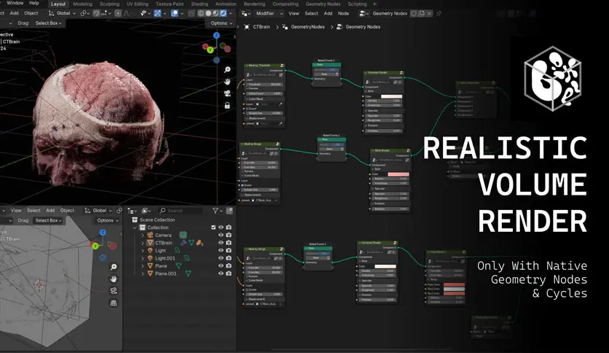Screen dimensions: 609x353
Task: Click the zoom magnifier gizmo in bottom viewport
Action: point(114,267)
